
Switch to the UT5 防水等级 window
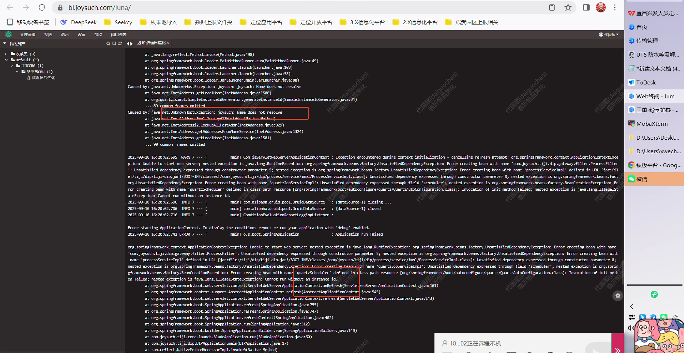pyautogui.click(x=654, y=55)
